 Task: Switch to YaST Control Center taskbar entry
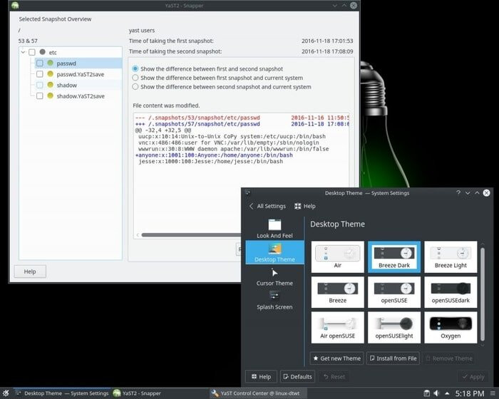click(x=255, y=393)
